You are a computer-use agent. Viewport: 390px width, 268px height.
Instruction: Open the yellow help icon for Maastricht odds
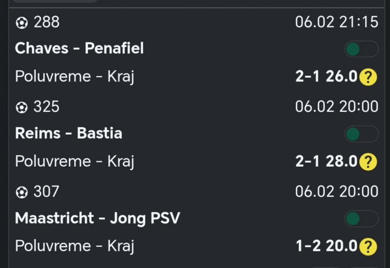click(x=368, y=247)
